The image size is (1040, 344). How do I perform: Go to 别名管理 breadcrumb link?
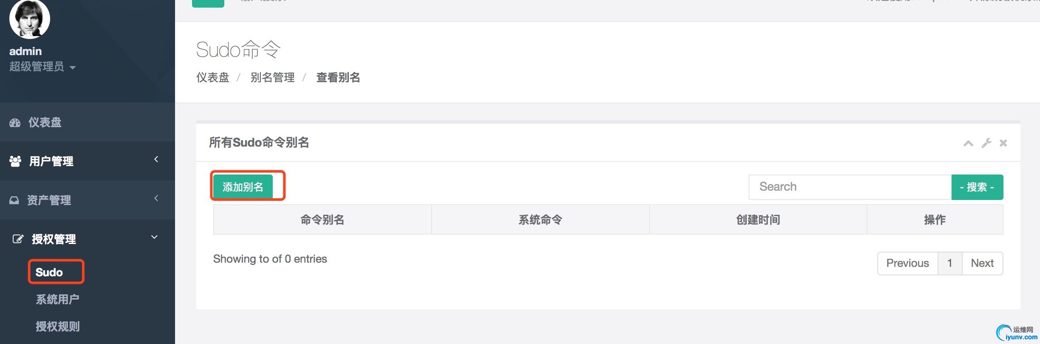pyautogui.click(x=273, y=78)
